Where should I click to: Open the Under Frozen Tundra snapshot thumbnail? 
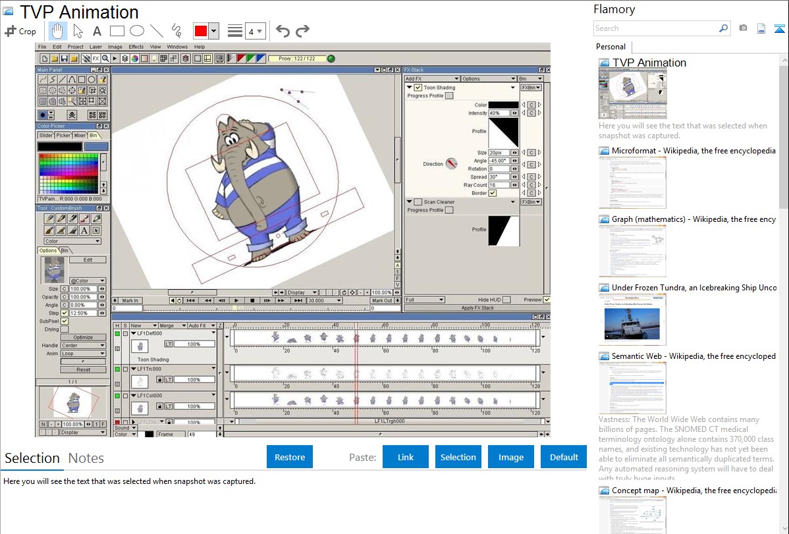[x=632, y=319]
